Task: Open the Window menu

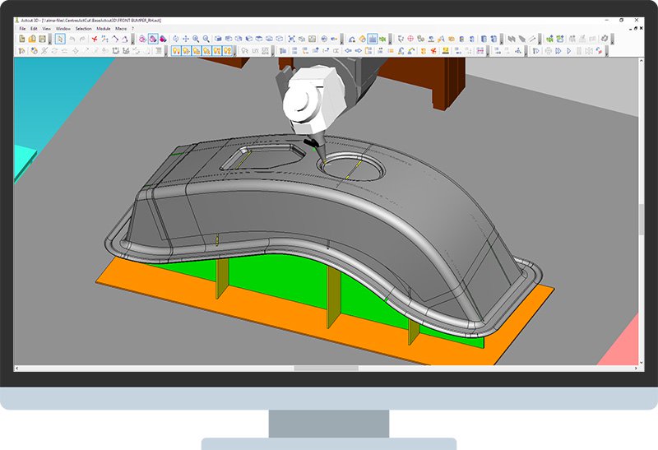Action: coord(63,29)
